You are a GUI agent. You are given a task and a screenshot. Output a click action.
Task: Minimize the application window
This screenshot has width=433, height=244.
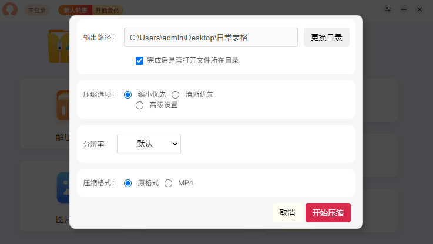click(x=404, y=9)
